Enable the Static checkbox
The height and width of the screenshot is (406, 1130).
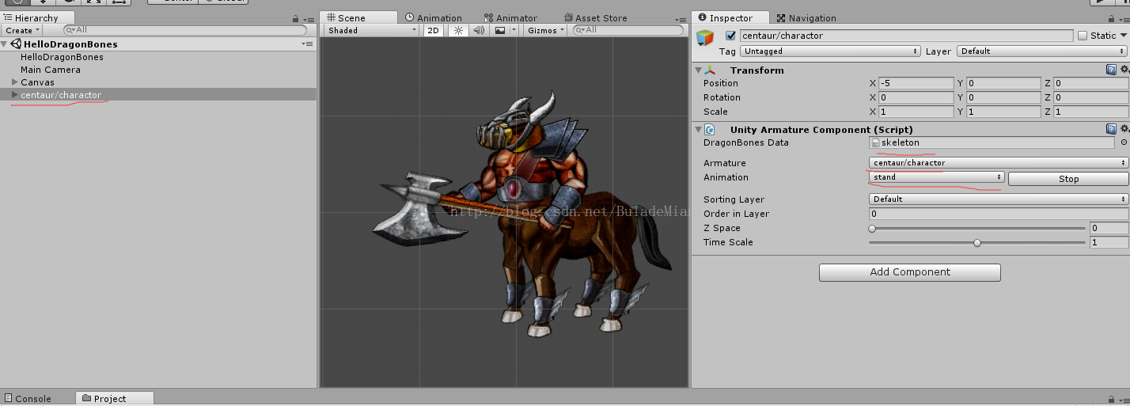1082,36
